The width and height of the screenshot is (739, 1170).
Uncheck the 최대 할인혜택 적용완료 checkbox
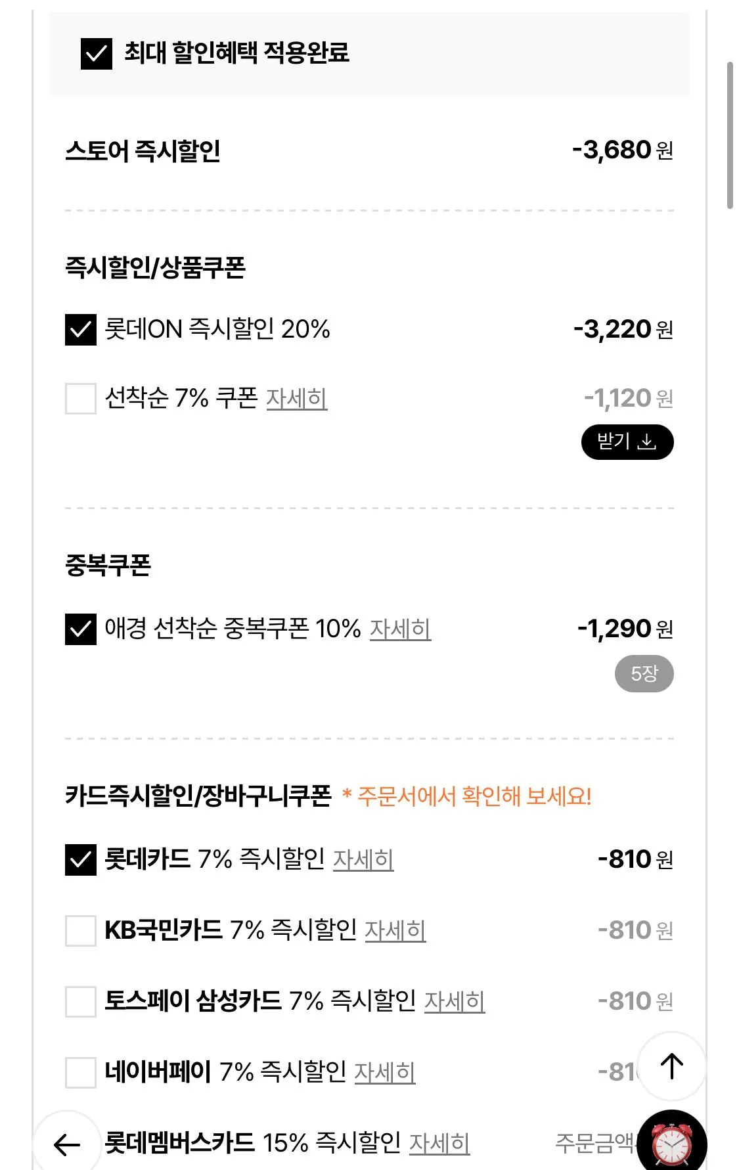click(x=97, y=54)
